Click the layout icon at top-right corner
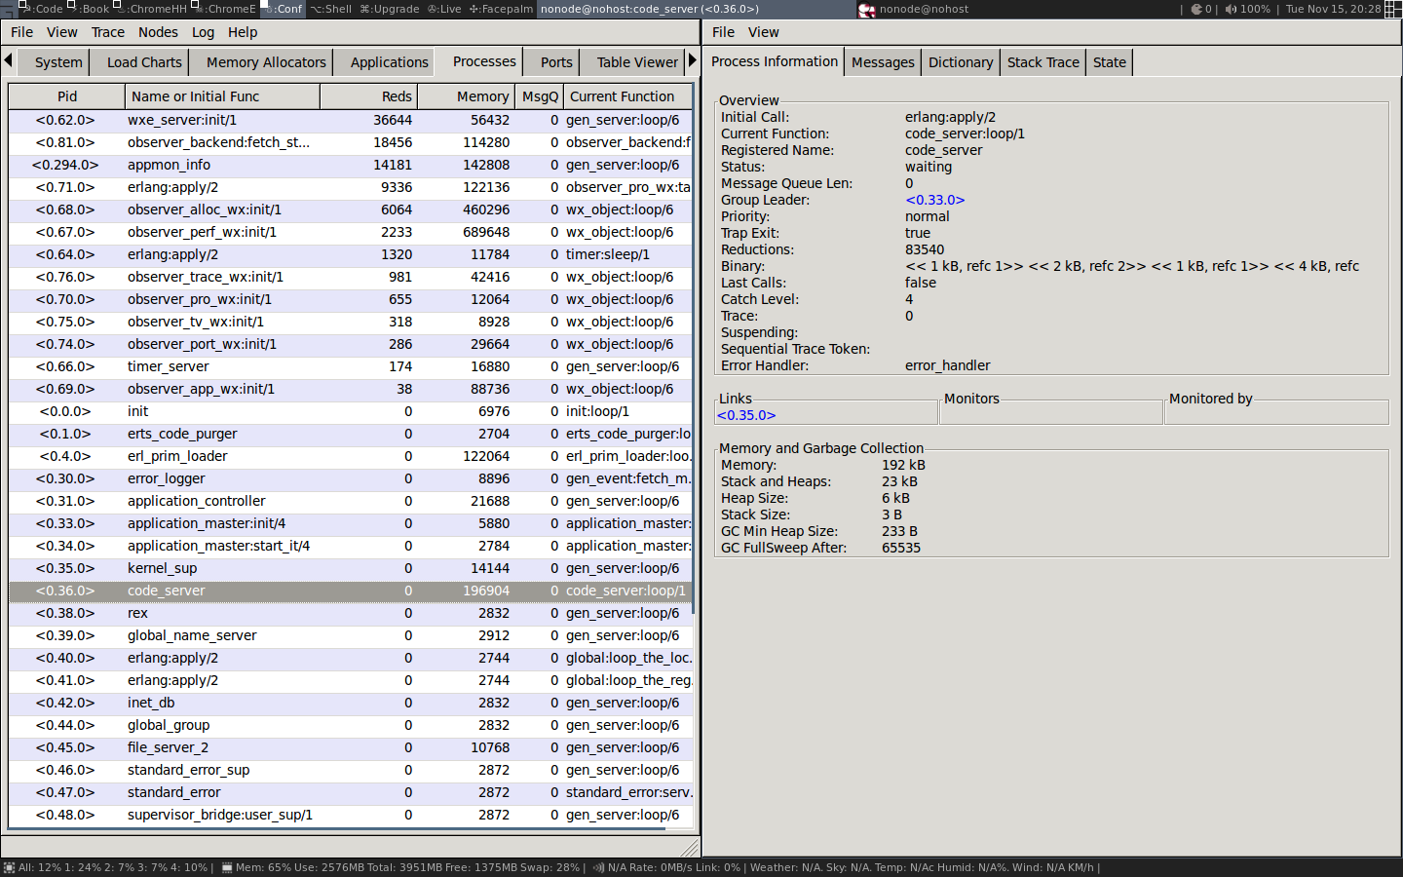 click(x=1393, y=9)
